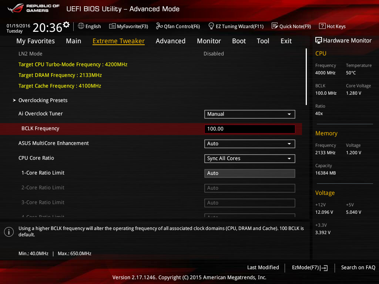
Task: Click the Last Modified button
Action: pyautogui.click(x=263, y=268)
